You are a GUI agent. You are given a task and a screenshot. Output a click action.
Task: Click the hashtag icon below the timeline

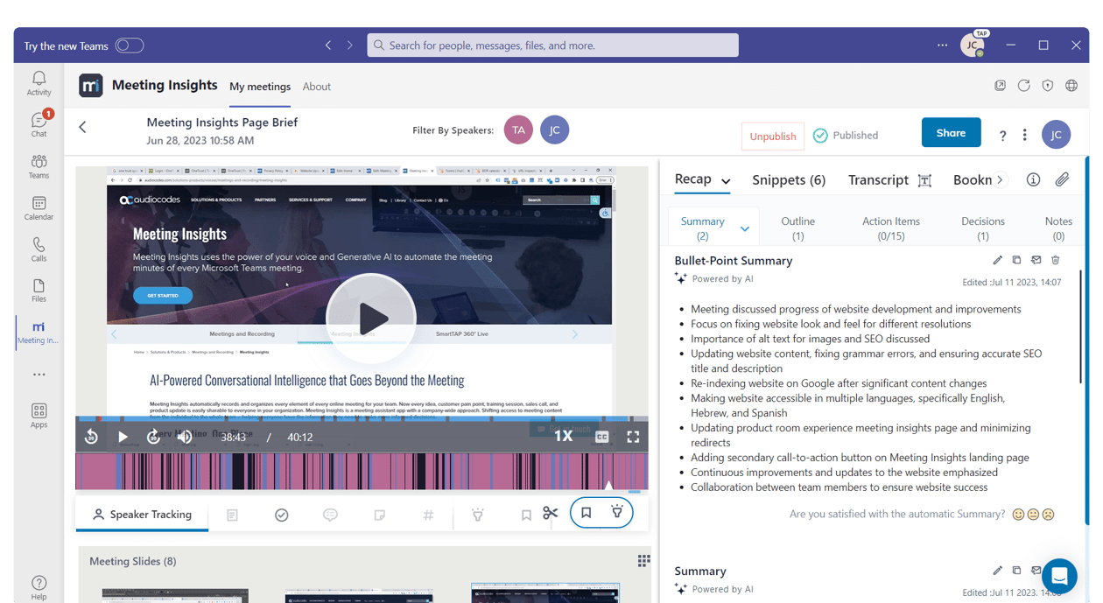coord(428,515)
